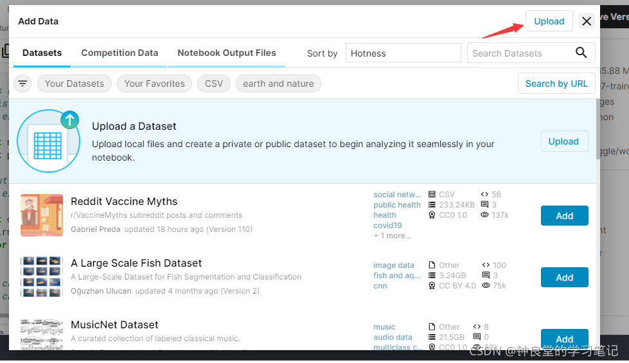Toggle the CSV filter chip

[214, 84]
